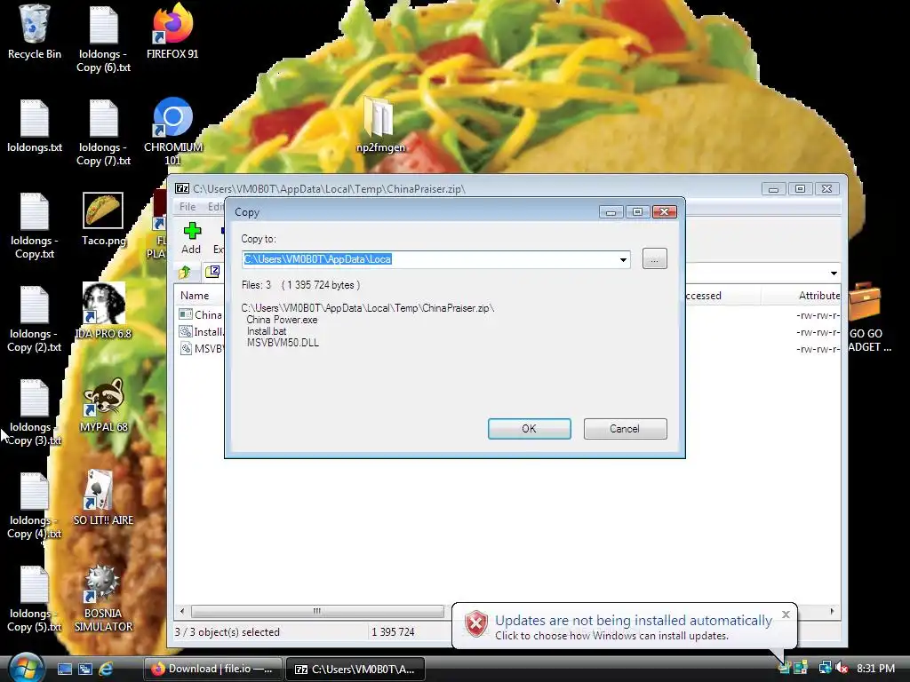
Task: Select the Install.bat row in 7-Zip list
Action: pos(201,332)
